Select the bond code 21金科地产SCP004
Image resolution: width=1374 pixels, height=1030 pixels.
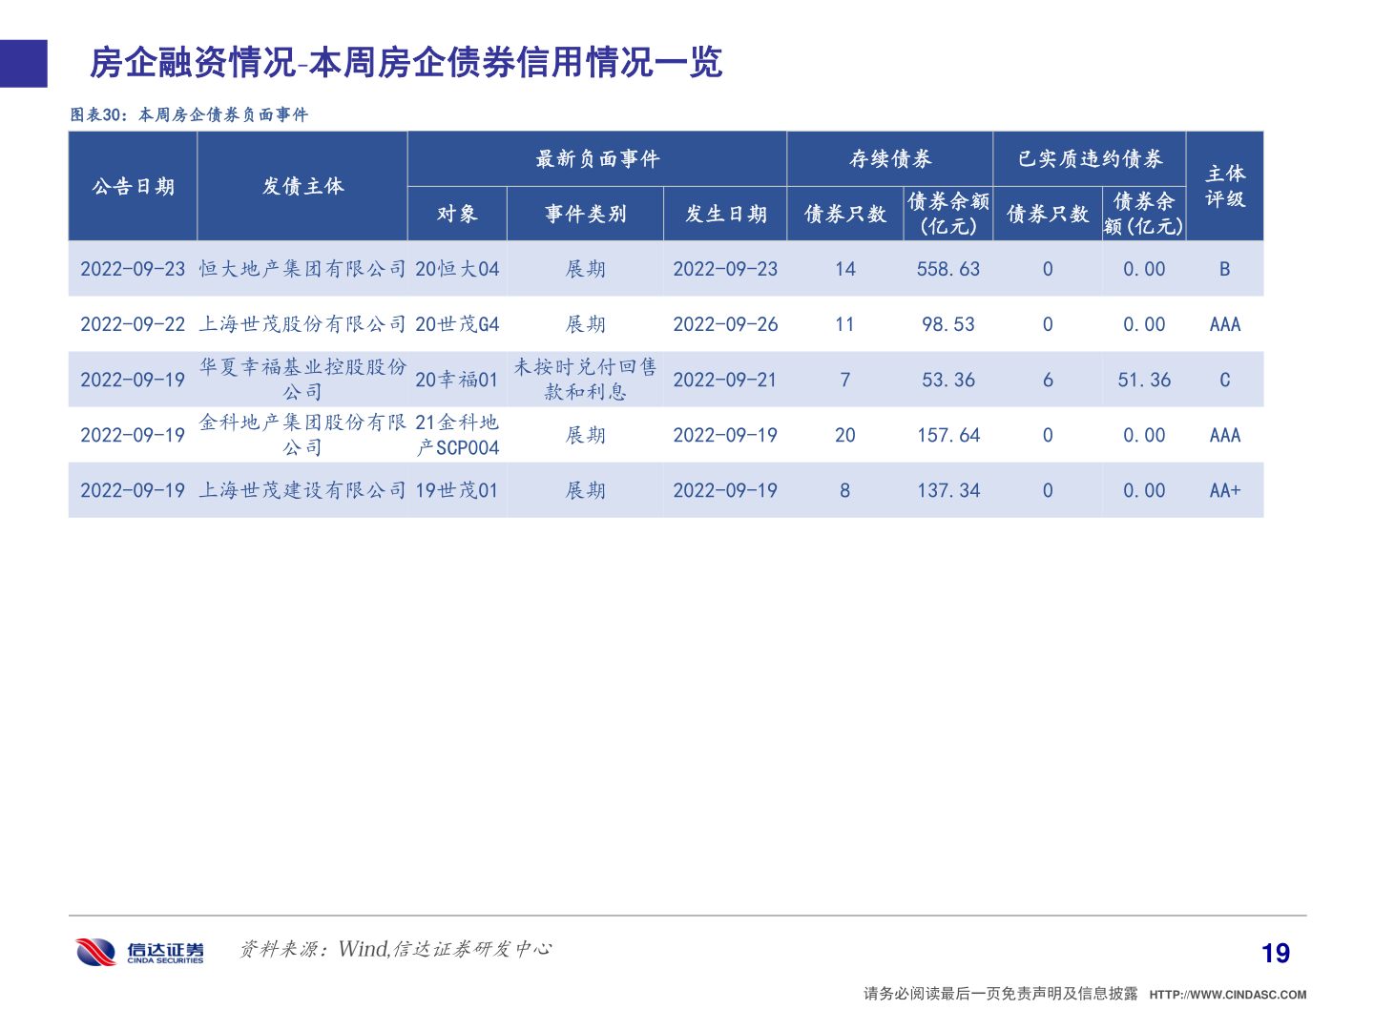(x=458, y=435)
